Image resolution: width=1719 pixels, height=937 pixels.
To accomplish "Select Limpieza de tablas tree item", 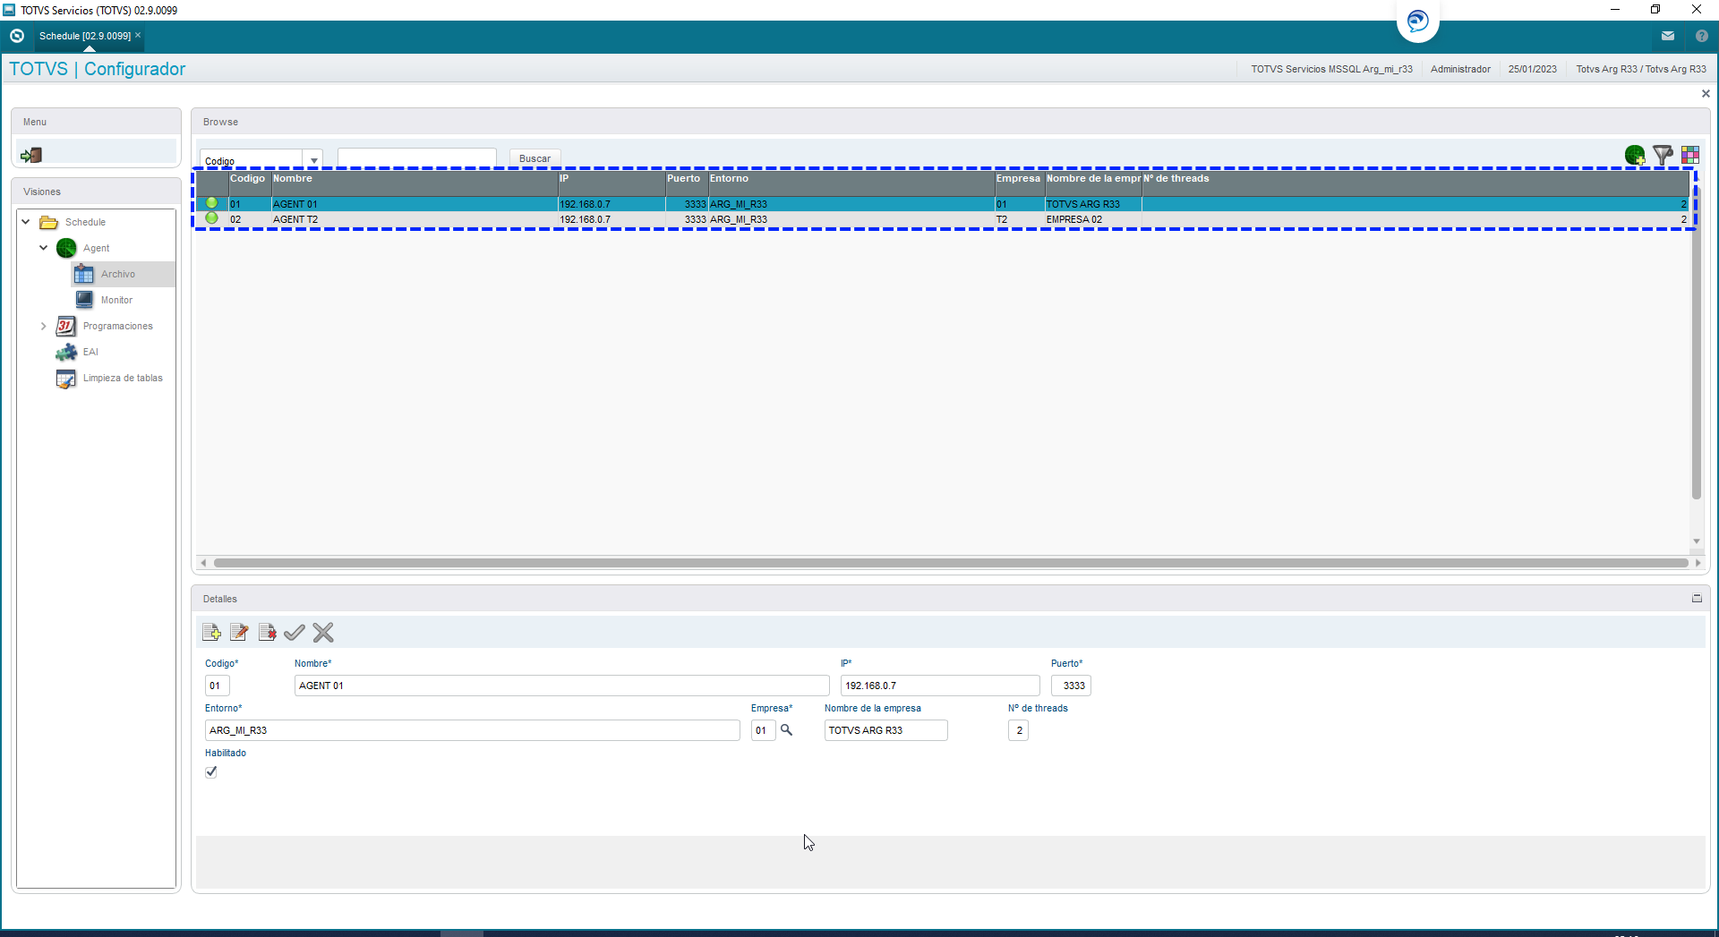I will (123, 378).
